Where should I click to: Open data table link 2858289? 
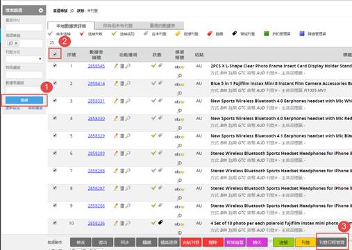[97, 153]
